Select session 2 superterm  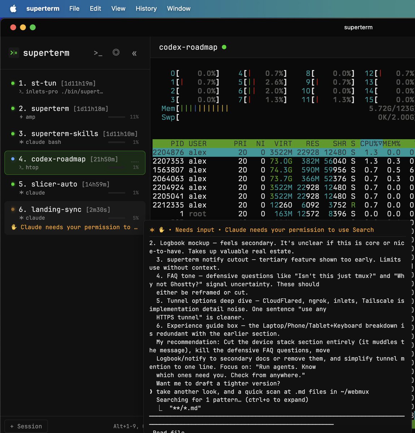point(75,112)
